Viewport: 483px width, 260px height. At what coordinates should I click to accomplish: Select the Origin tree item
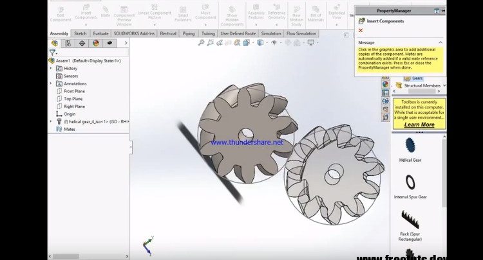point(66,114)
